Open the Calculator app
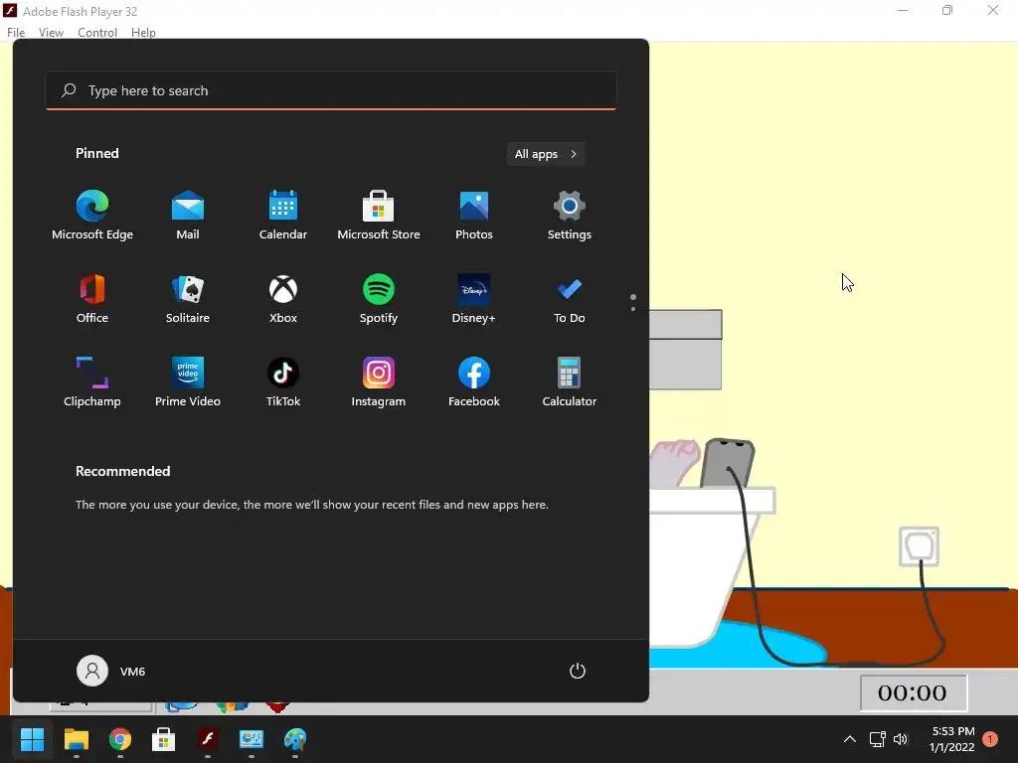The image size is (1018, 763). click(x=570, y=382)
